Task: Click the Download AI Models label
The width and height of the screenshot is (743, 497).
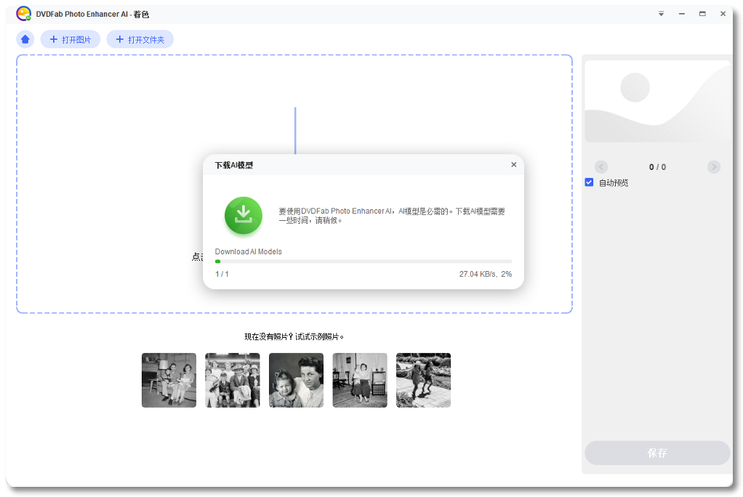Action: point(249,251)
